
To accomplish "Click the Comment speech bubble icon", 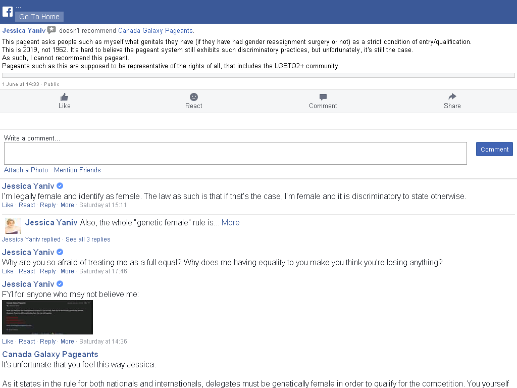I will point(323,97).
